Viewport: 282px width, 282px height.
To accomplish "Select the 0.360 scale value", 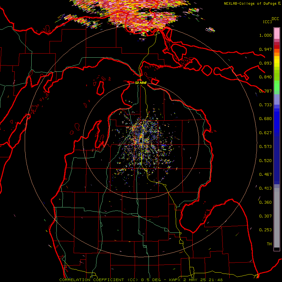I will click(x=265, y=202).
